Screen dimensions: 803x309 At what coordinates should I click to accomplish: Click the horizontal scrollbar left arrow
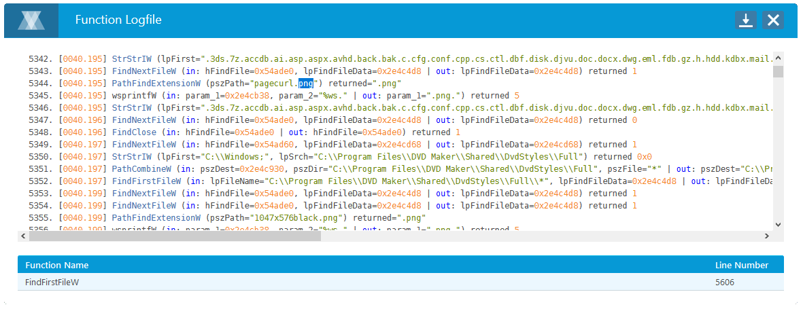pyautogui.click(x=23, y=236)
